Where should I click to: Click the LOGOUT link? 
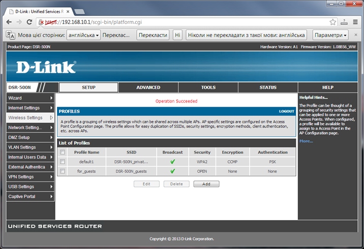286,111
